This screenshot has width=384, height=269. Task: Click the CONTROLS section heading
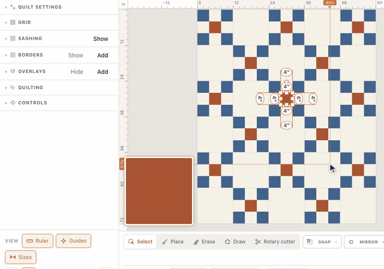32,103
